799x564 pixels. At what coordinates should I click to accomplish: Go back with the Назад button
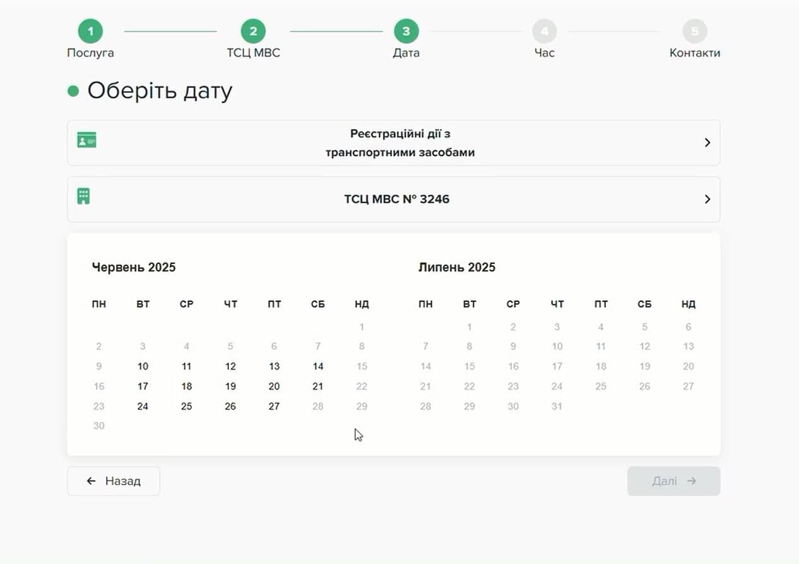(x=114, y=481)
